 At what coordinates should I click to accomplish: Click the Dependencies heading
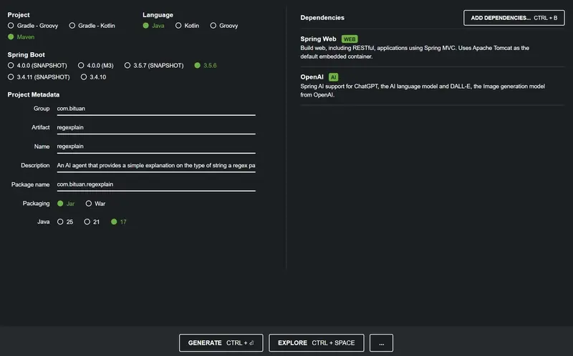tap(322, 17)
